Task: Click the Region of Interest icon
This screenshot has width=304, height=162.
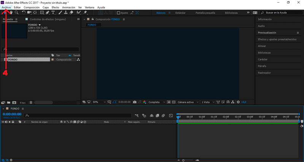Action: click(169, 102)
